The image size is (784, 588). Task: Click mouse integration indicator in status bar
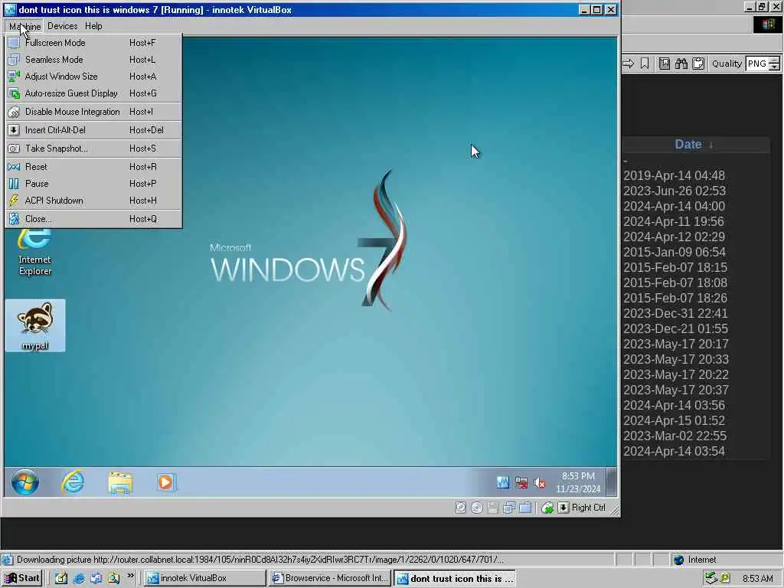coord(547,508)
